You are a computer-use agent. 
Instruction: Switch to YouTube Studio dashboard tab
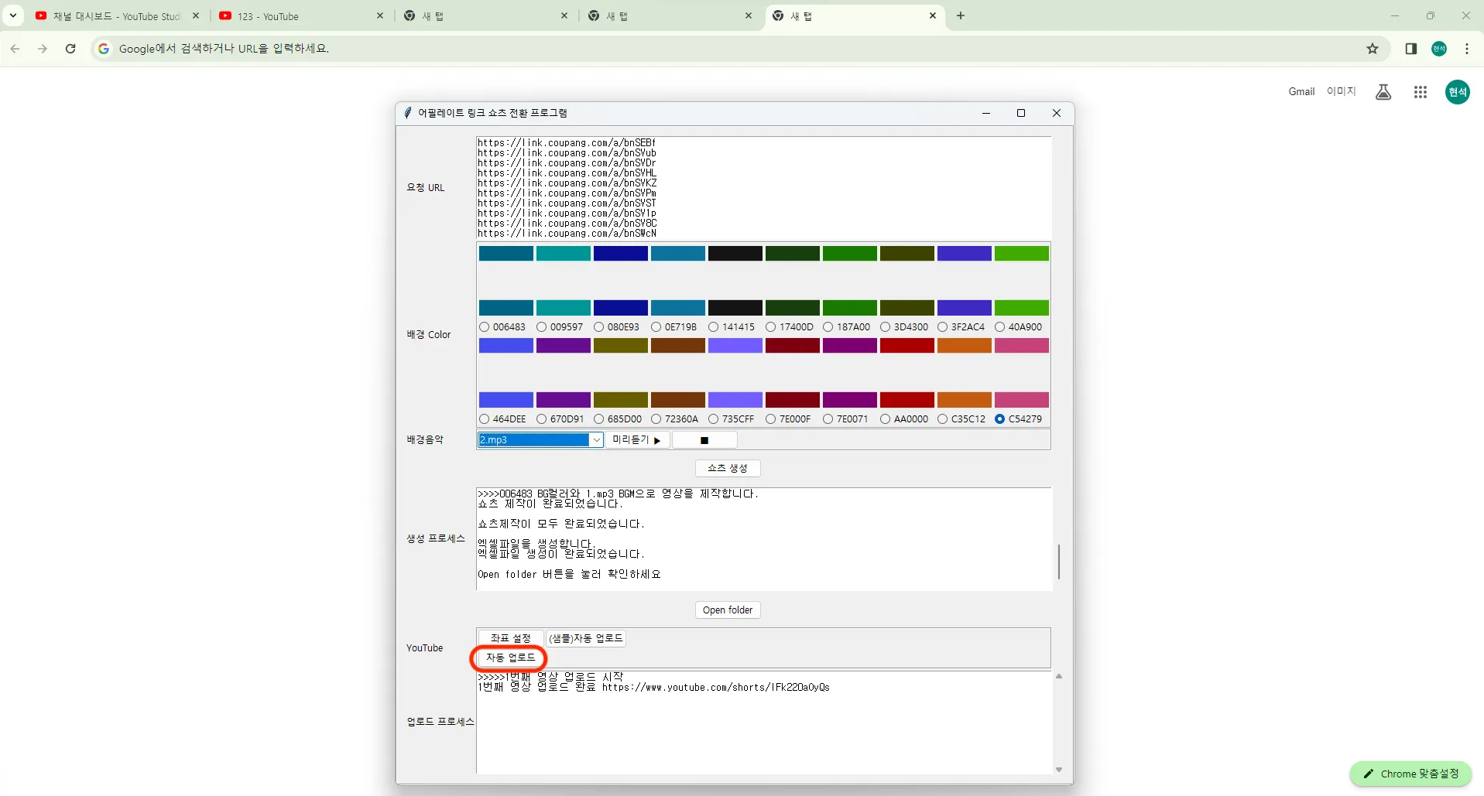(116, 15)
